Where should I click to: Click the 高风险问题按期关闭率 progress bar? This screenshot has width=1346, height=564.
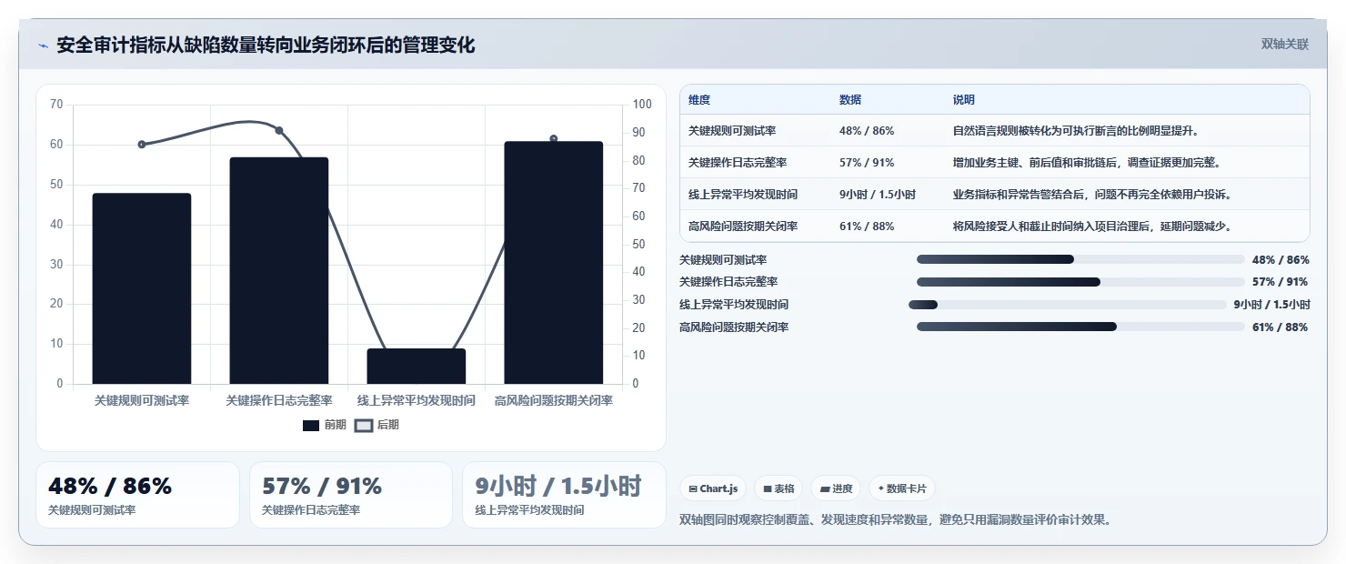(x=1080, y=327)
